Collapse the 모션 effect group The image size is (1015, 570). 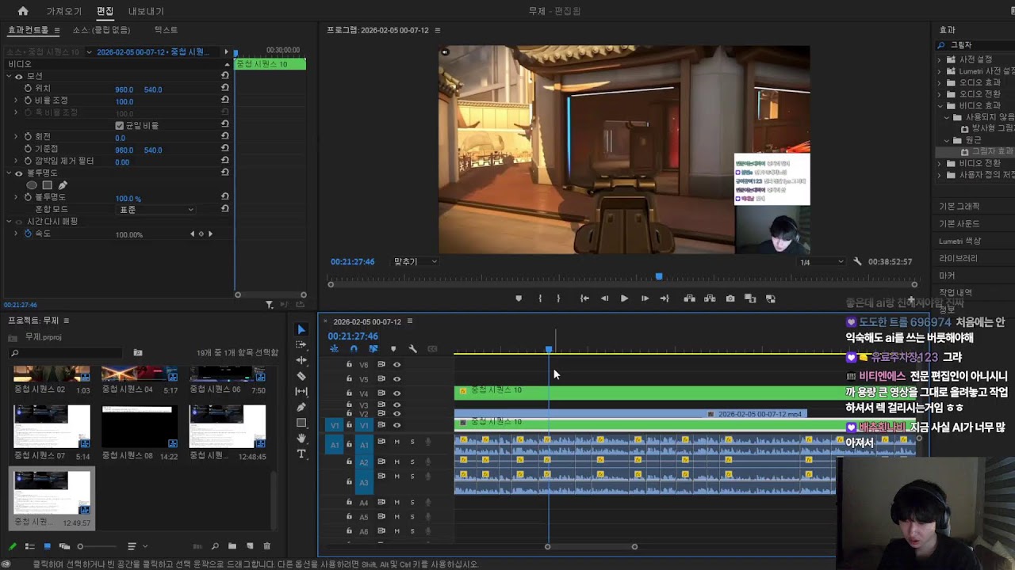[x=10, y=76]
